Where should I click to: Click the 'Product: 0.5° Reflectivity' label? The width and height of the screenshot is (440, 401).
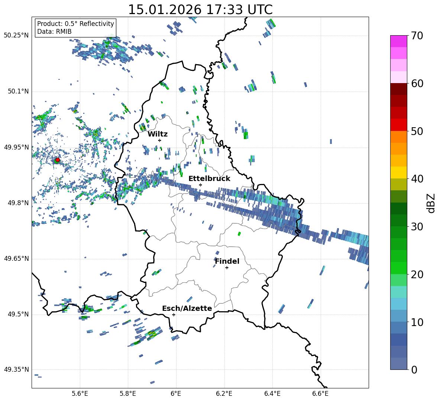[75, 24]
